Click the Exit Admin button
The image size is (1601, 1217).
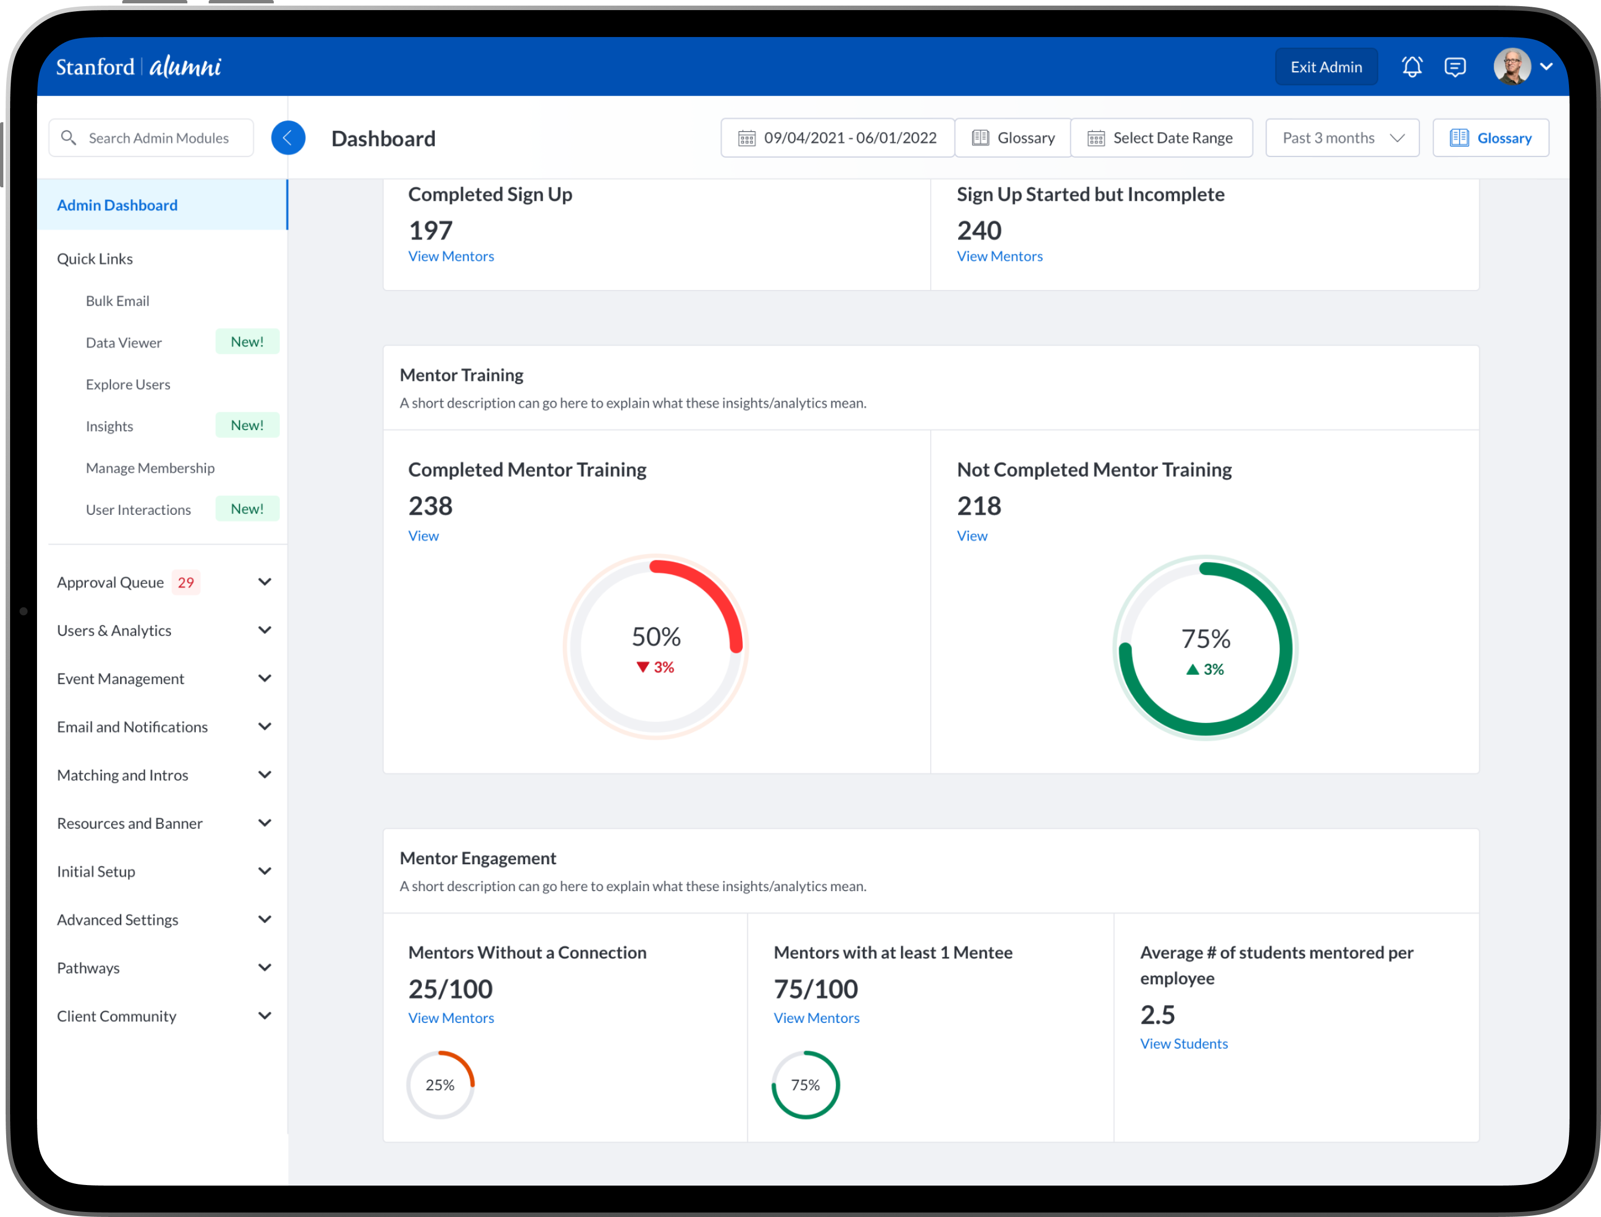(1326, 67)
